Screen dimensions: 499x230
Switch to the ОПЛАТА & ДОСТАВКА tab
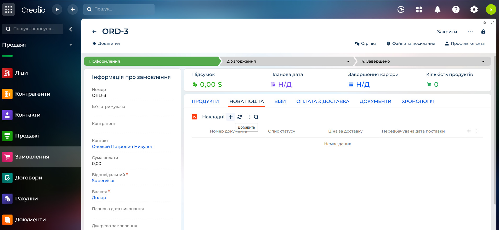322,101
